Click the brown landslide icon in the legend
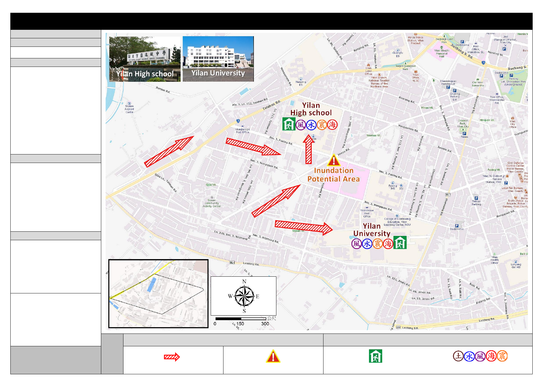 (x=458, y=356)
